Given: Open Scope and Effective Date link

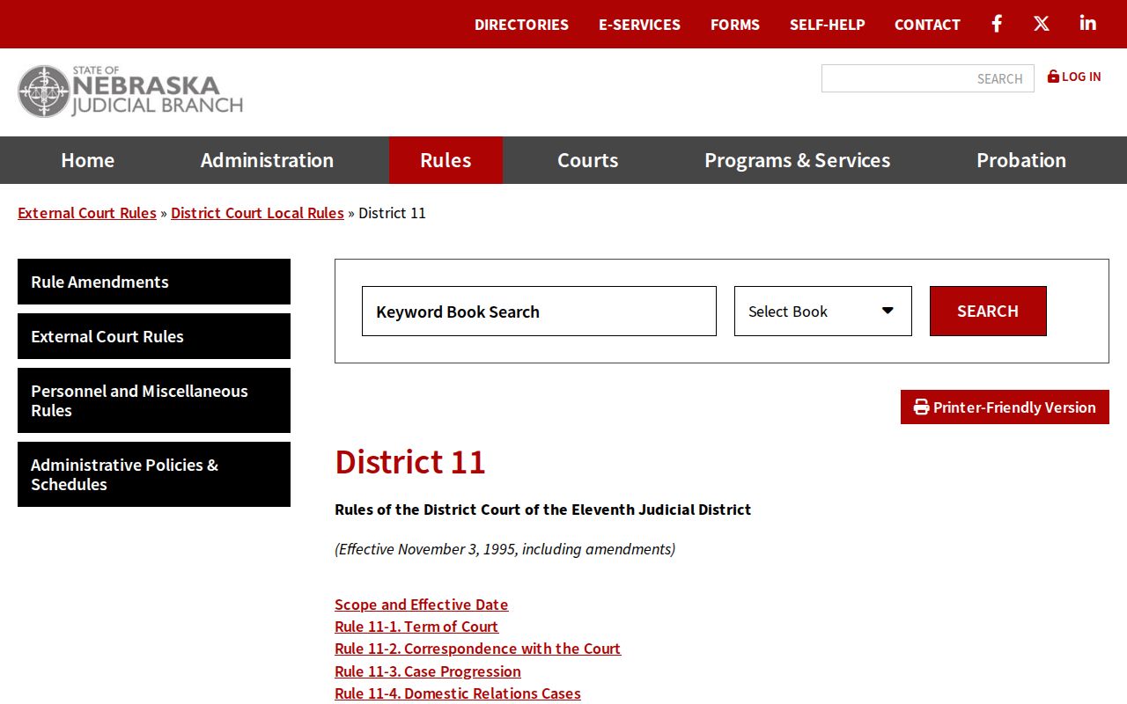Looking at the screenshot, I should coord(421,605).
